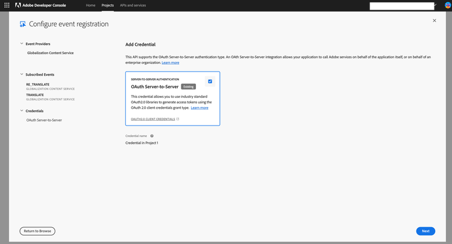Click the OAuth Server-to-Server card title

(155, 87)
